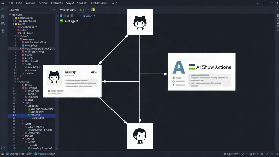Screen dimensions: 279x157
Task: Open the File menu in the menu bar
Action: (11, 3)
